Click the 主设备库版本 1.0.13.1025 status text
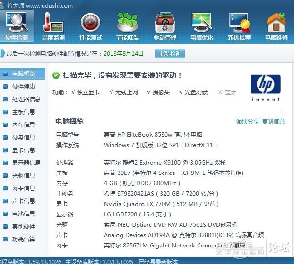The height and width of the screenshot is (264, 294). click(99, 261)
